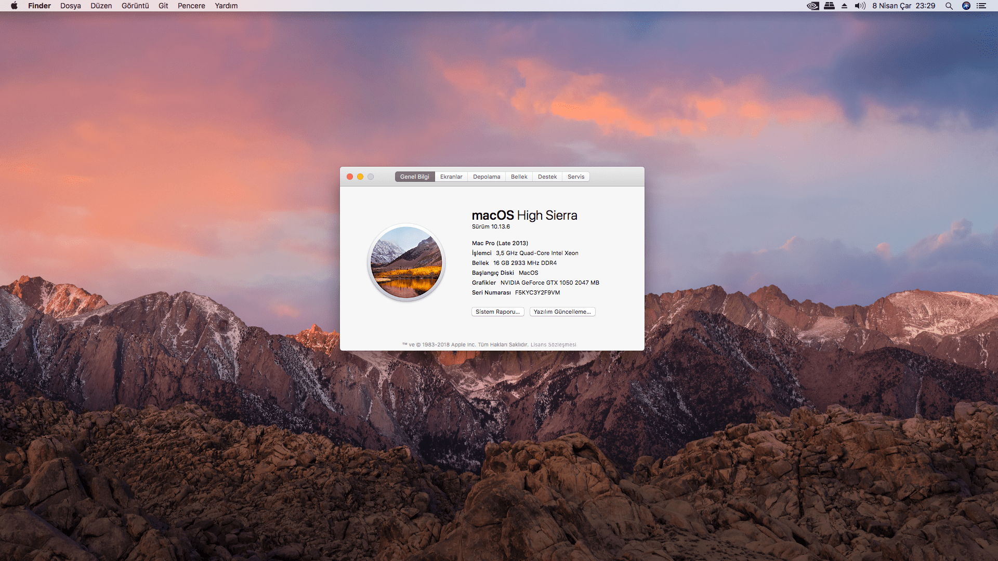Open the volume control icon
Image resolution: width=998 pixels, height=561 pixels.
coord(860,6)
